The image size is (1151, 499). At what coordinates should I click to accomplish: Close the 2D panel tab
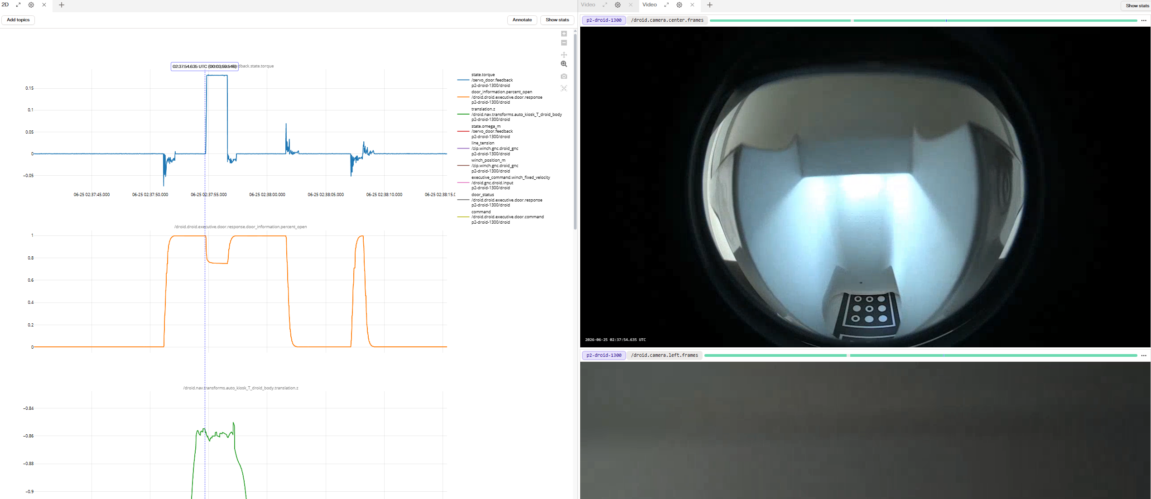(x=44, y=5)
